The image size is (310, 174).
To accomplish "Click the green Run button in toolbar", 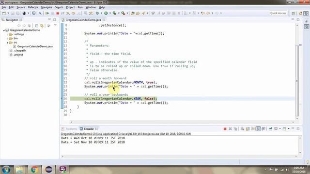I will click(x=106, y=13).
